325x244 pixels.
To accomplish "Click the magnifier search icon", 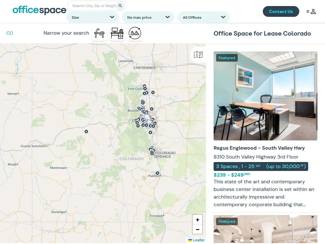I will click(120, 6).
